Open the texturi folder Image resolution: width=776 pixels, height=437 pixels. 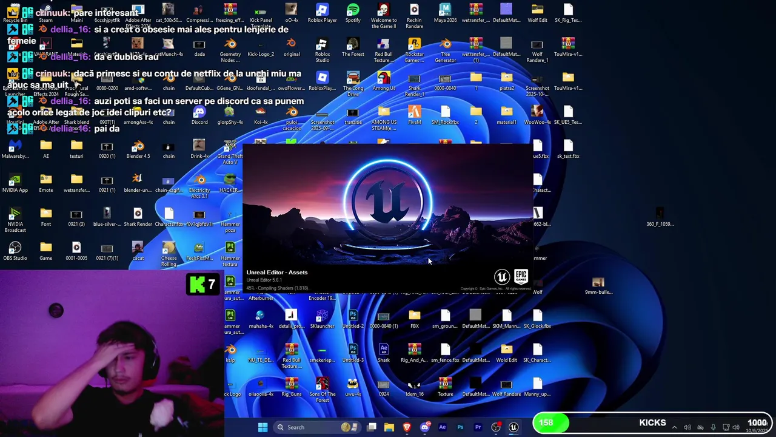click(x=76, y=149)
